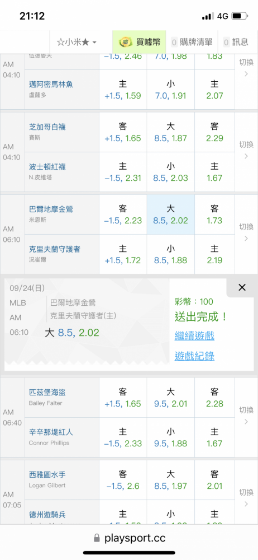
Task: Open the 匹茲堡海盜 team link
Action: point(47,393)
